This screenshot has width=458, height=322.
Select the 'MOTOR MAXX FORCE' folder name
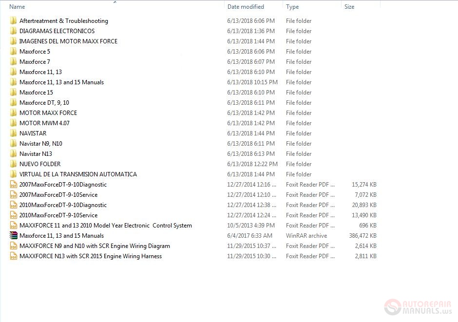[x=48, y=113]
